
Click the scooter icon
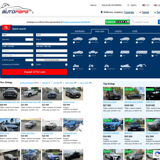pyautogui.click(x=91, y=66)
